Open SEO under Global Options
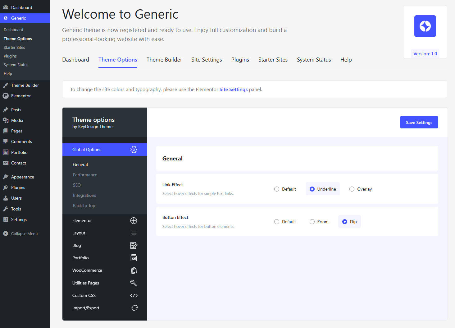This screenshot has width=455, height=328. pos(77,185)
